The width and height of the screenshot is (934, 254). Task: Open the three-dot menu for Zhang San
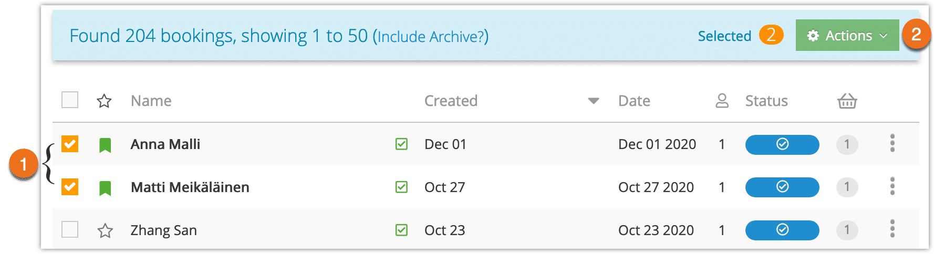point(892,229)
